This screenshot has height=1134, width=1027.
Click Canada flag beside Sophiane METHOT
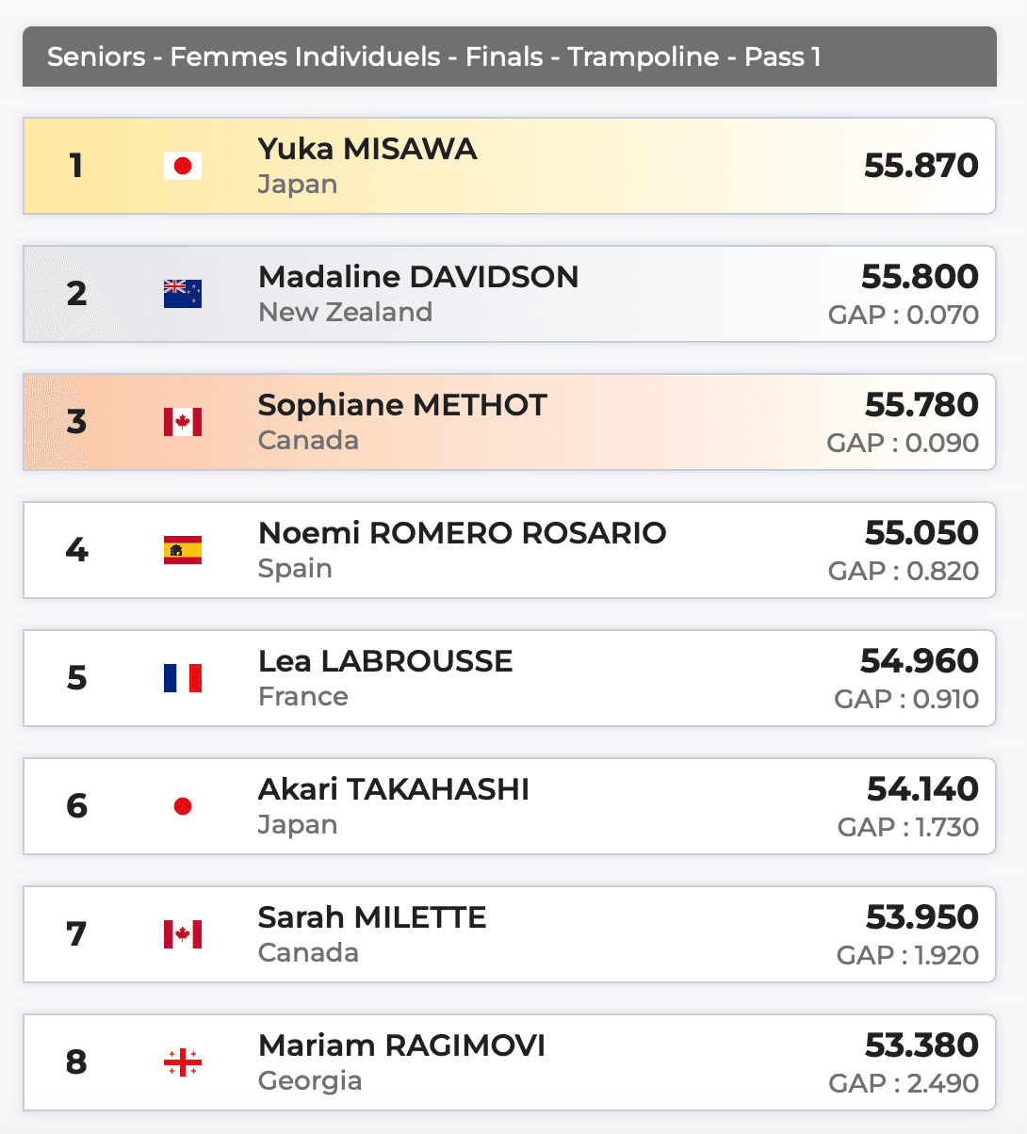[x=183, y=422]
